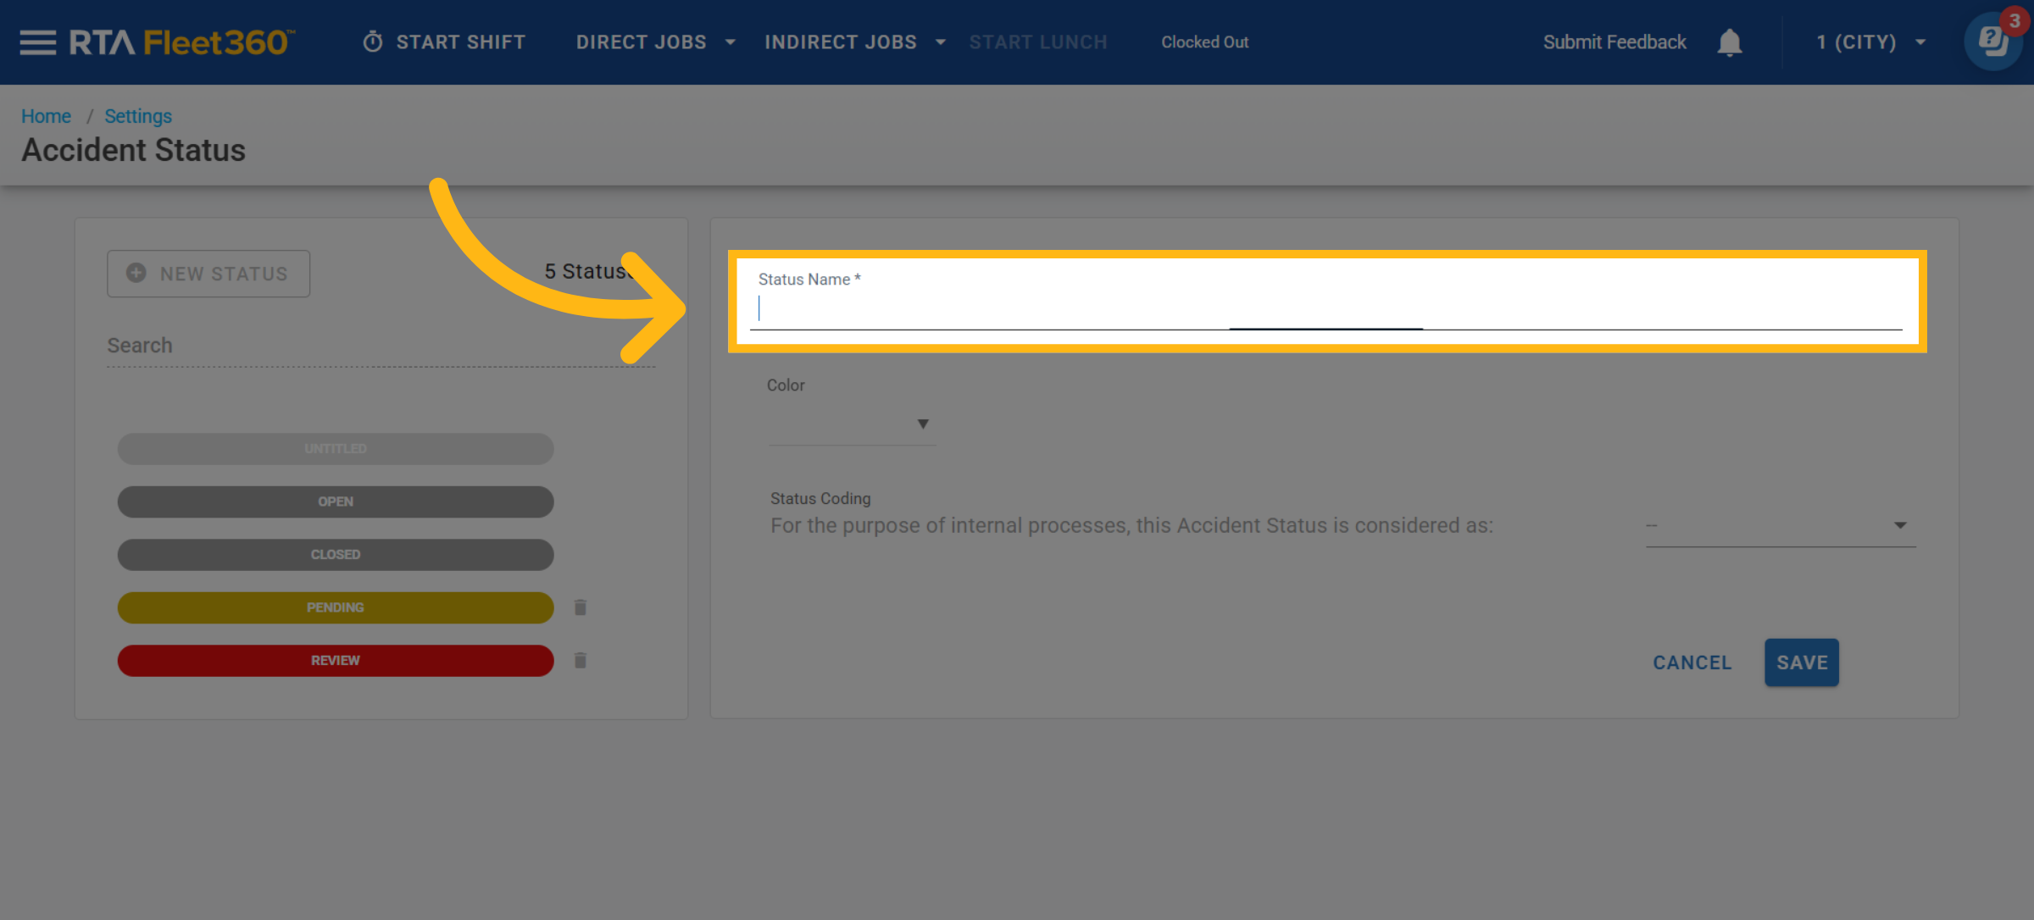Expand the Color dropdown
Screen dimensions: 2034x920
pos(851,424)
